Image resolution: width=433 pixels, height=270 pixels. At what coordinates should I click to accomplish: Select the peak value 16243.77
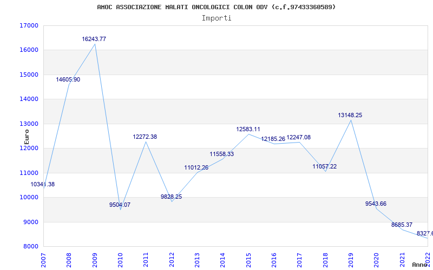point(94,39)
